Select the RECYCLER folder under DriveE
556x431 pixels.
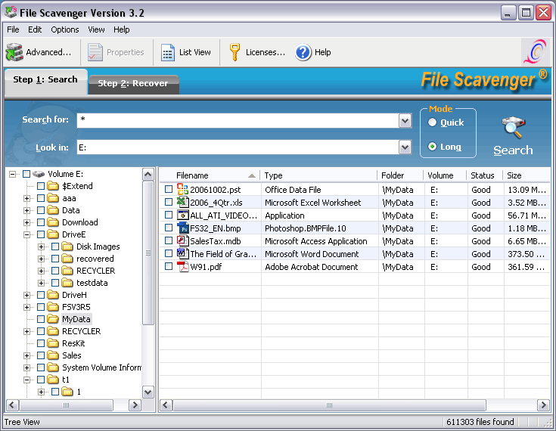(95, 271)
